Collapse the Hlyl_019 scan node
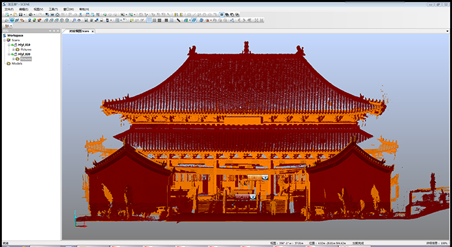 [x=9, y=45]
